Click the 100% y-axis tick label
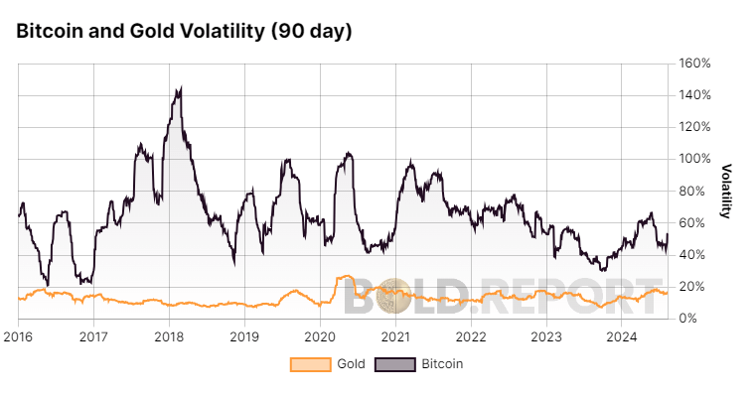 point(694,159)
